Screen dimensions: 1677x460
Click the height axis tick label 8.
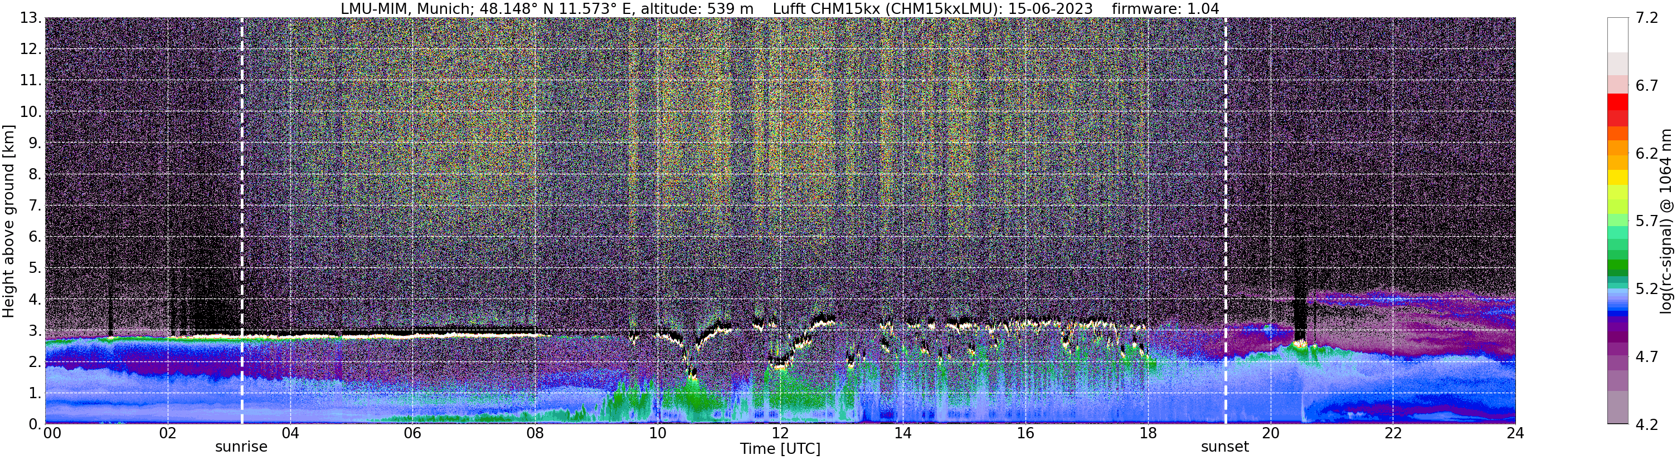35,174
